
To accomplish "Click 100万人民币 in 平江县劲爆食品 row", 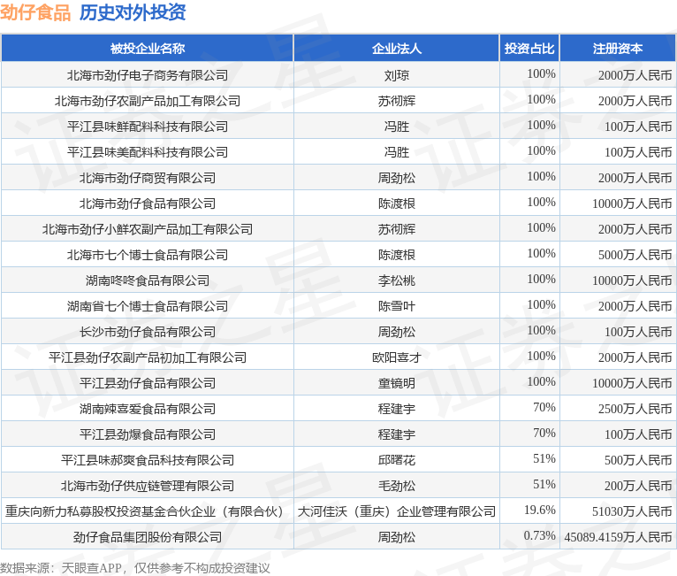I will coord(638,434).
